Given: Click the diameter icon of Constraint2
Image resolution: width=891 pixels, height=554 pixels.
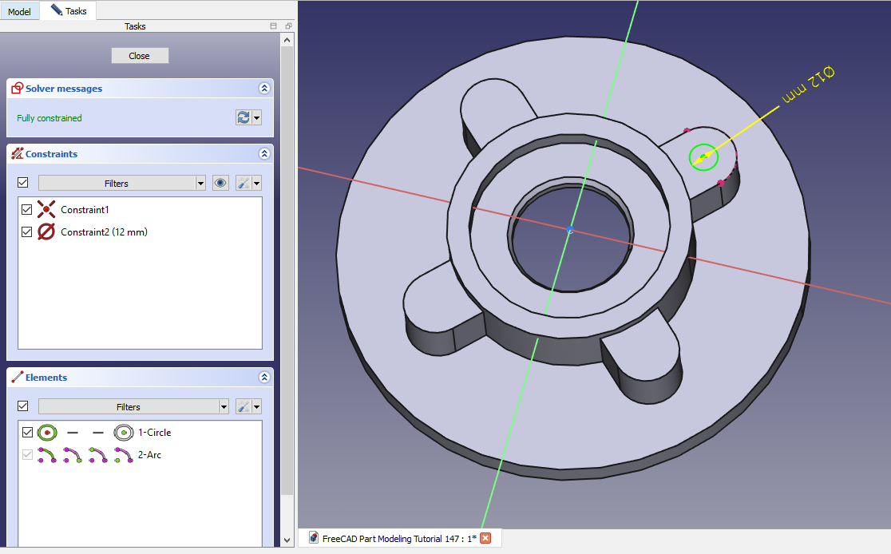Looking at the screenshot, I should tap(47, 232).
